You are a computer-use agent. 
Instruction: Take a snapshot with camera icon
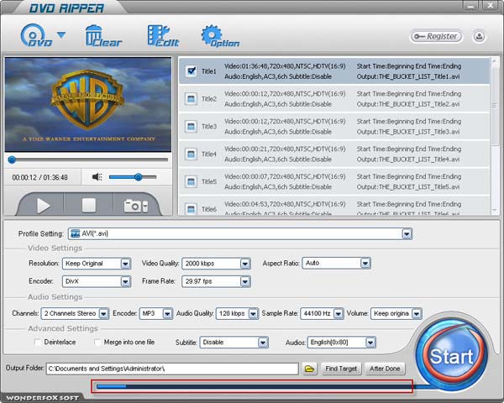134,205
